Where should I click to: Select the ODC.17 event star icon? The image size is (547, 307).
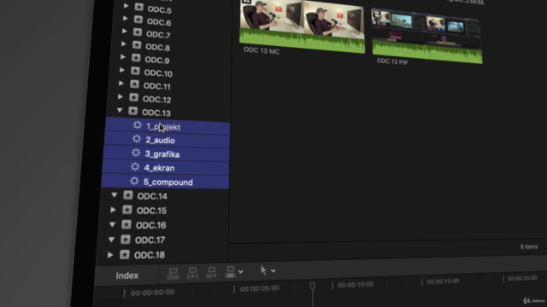(126, 240)
